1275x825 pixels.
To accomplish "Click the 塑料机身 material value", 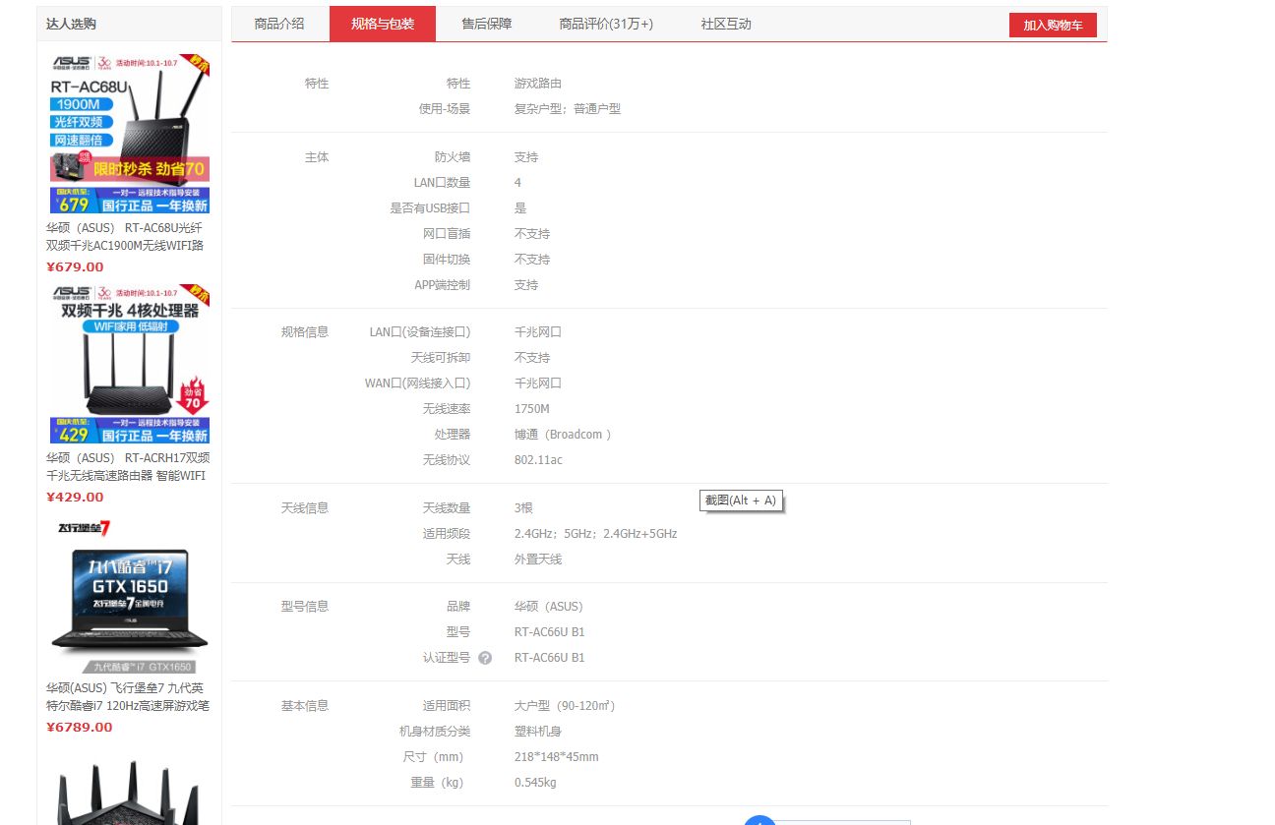I will 538,732.
